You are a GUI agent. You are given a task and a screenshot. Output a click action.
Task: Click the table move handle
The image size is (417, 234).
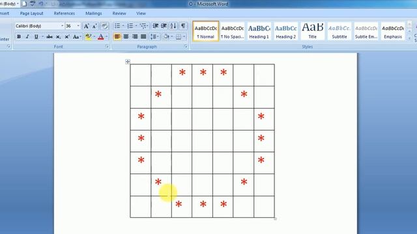click(x=128, y=62)
